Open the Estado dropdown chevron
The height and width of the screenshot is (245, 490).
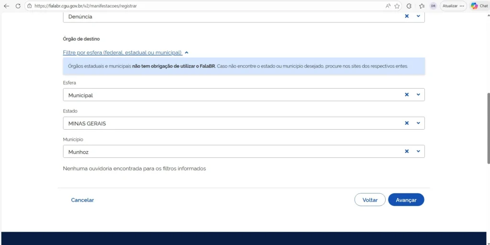pos(418,123)
